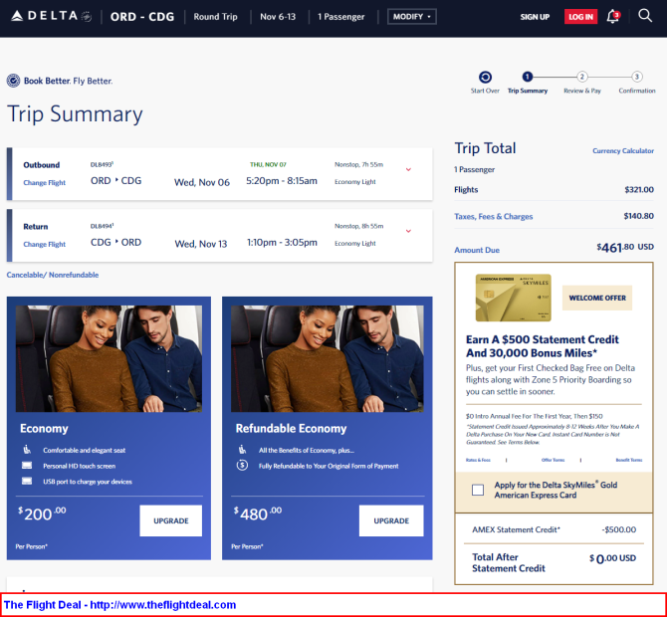Click the USB port icon
Viewport: 667px width, 617px height.
pyautogui.click(x=27, y=481)
